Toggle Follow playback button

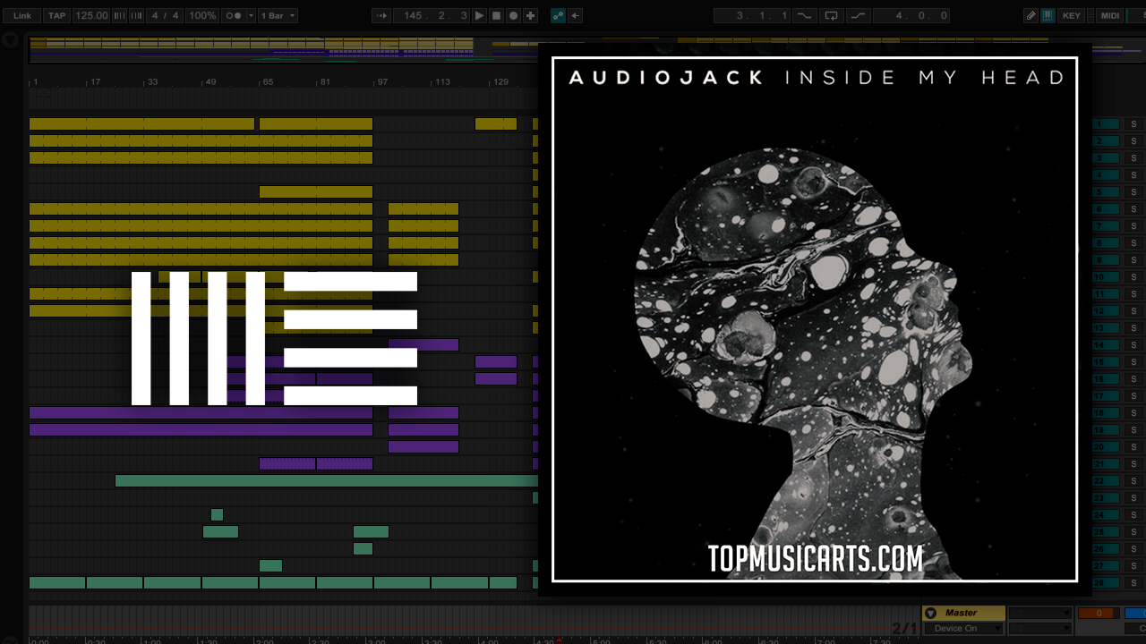pyautogui.click(x=381, y=15)
